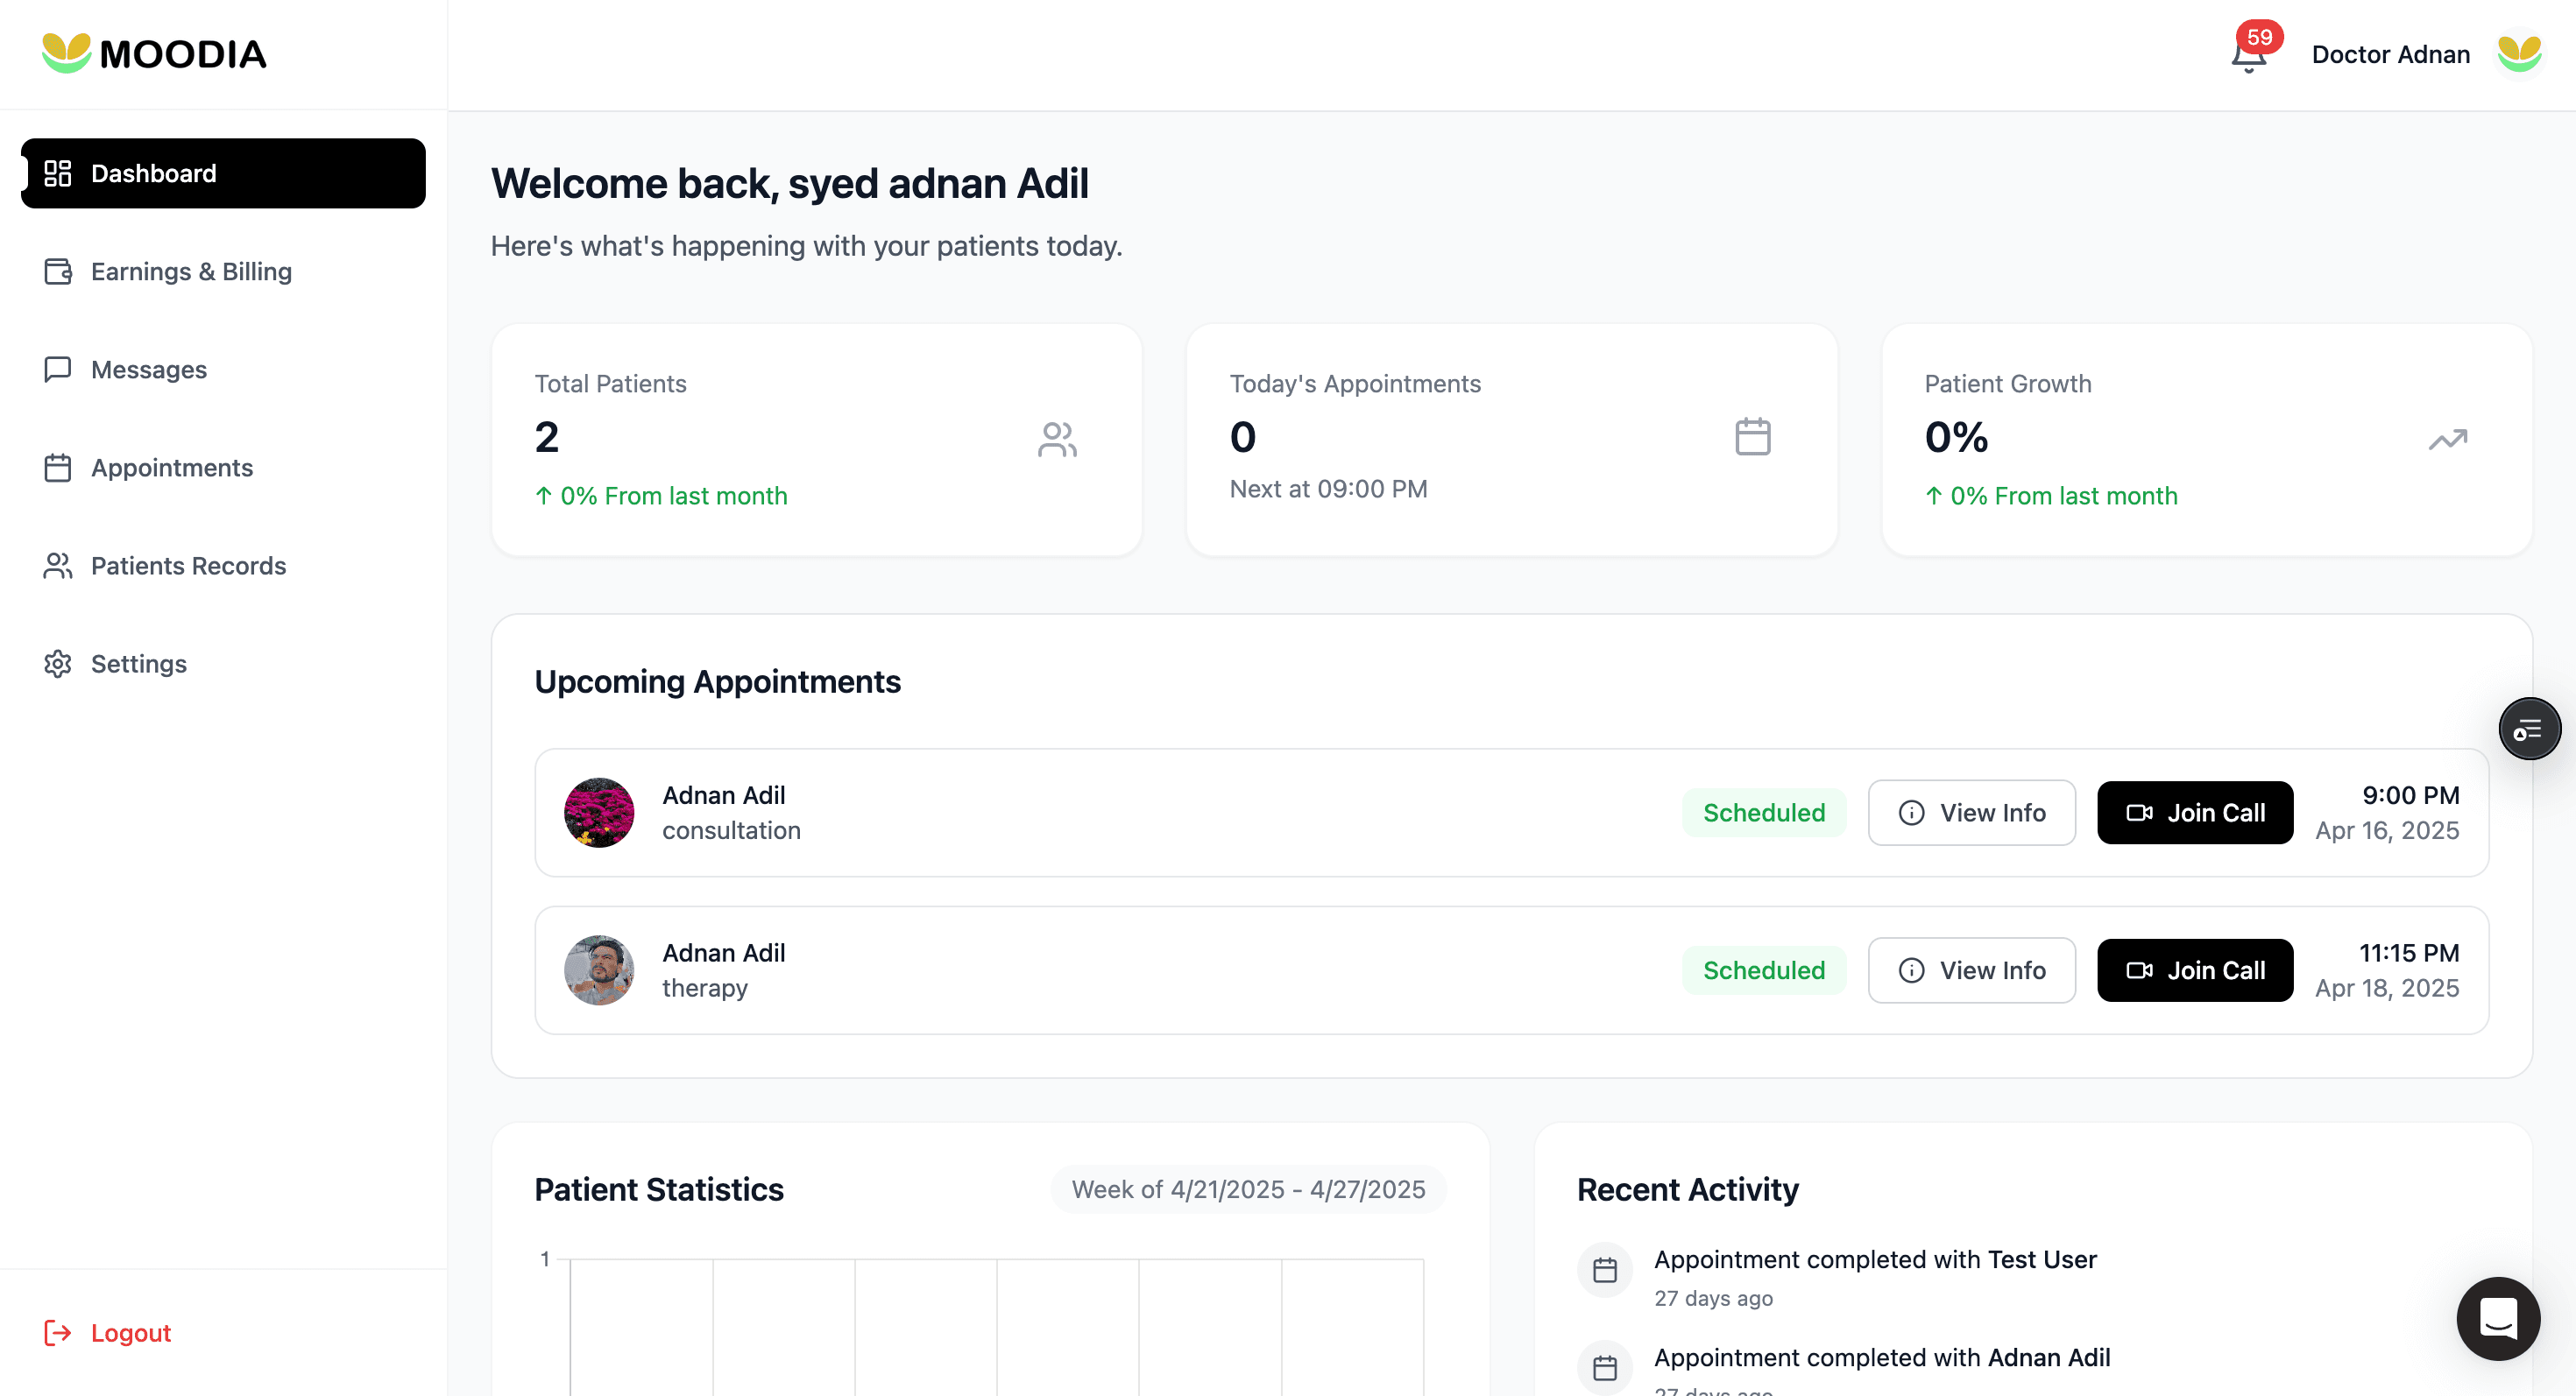This screenshot has height=1396, width=2576.
Task: Click the Week of 4/21/2025 date badge
Action: (x=1247, y=1189)
